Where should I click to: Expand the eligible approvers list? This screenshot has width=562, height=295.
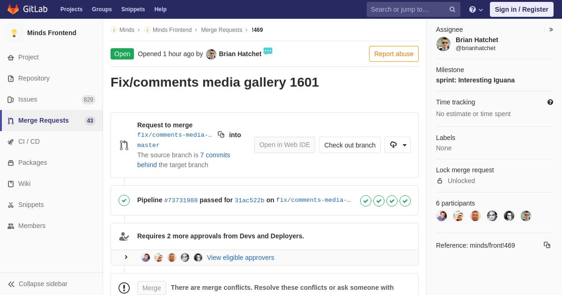[x=126, y=257]
